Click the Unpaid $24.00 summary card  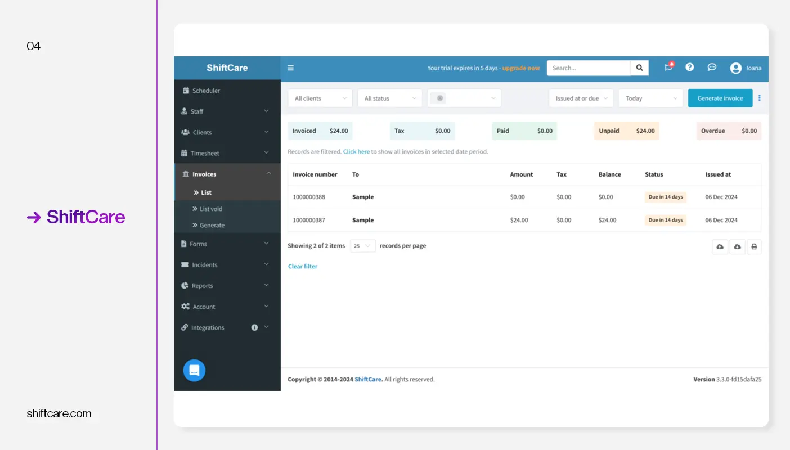point(627,131)
